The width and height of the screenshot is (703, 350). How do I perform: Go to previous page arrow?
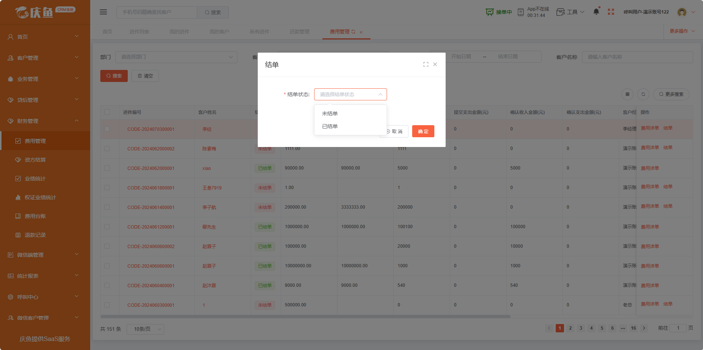549,328
